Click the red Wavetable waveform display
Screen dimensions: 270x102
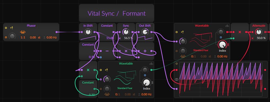click(x=201, y=40)
